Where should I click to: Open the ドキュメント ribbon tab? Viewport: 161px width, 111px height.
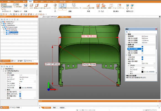(x=17, y=2)
